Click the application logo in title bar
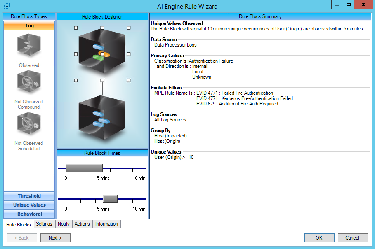The image size is (375, 249). 7,6
